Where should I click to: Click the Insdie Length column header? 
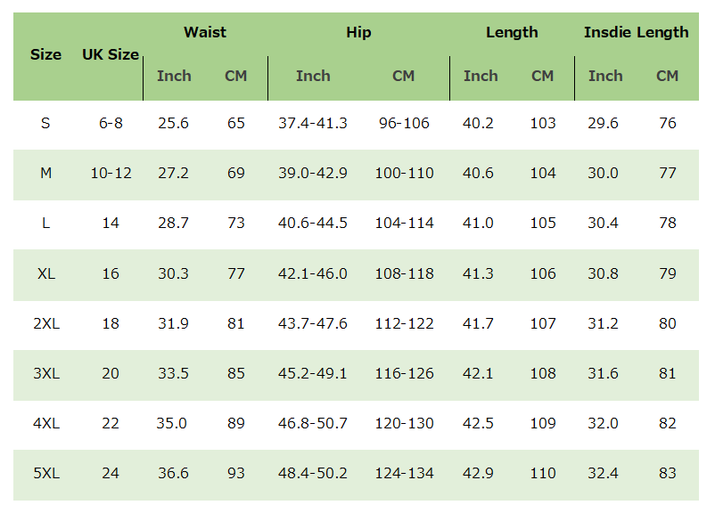[x=636, y=32]
